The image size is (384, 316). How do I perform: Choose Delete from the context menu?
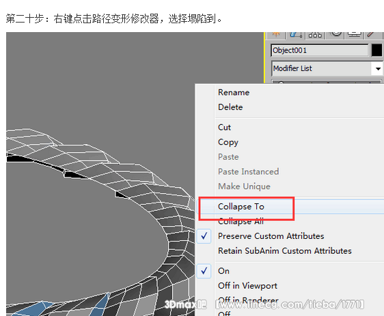pyautogui.click(x=230, y=107)
